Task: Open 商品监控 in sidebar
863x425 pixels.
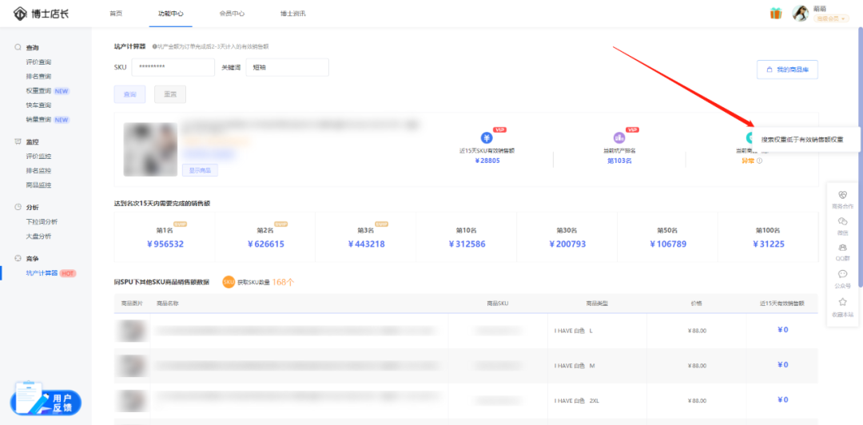Action: tap(38, 185)
